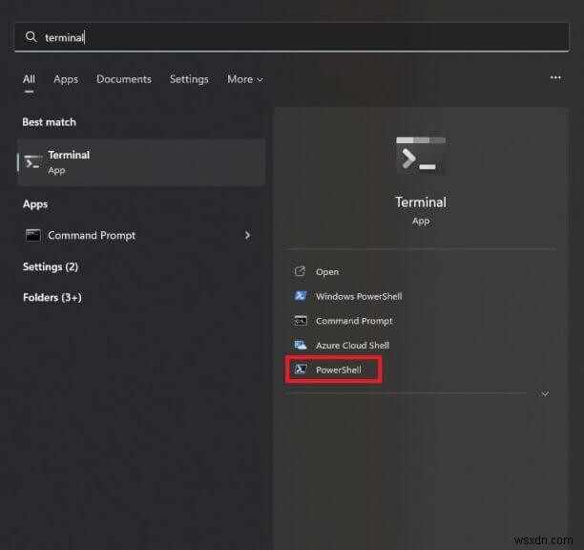584x550 pixels.
Task: Switch to the Documents tab
Action: (x=124, y=79)
